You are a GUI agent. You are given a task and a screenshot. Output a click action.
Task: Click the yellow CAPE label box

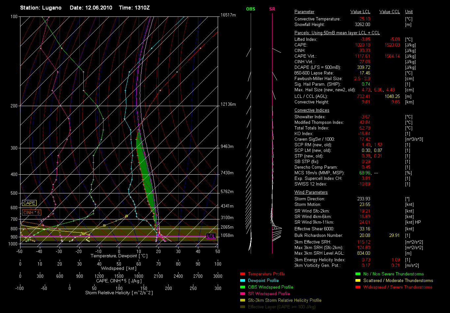pyautogui.click(x=29, y=203)
